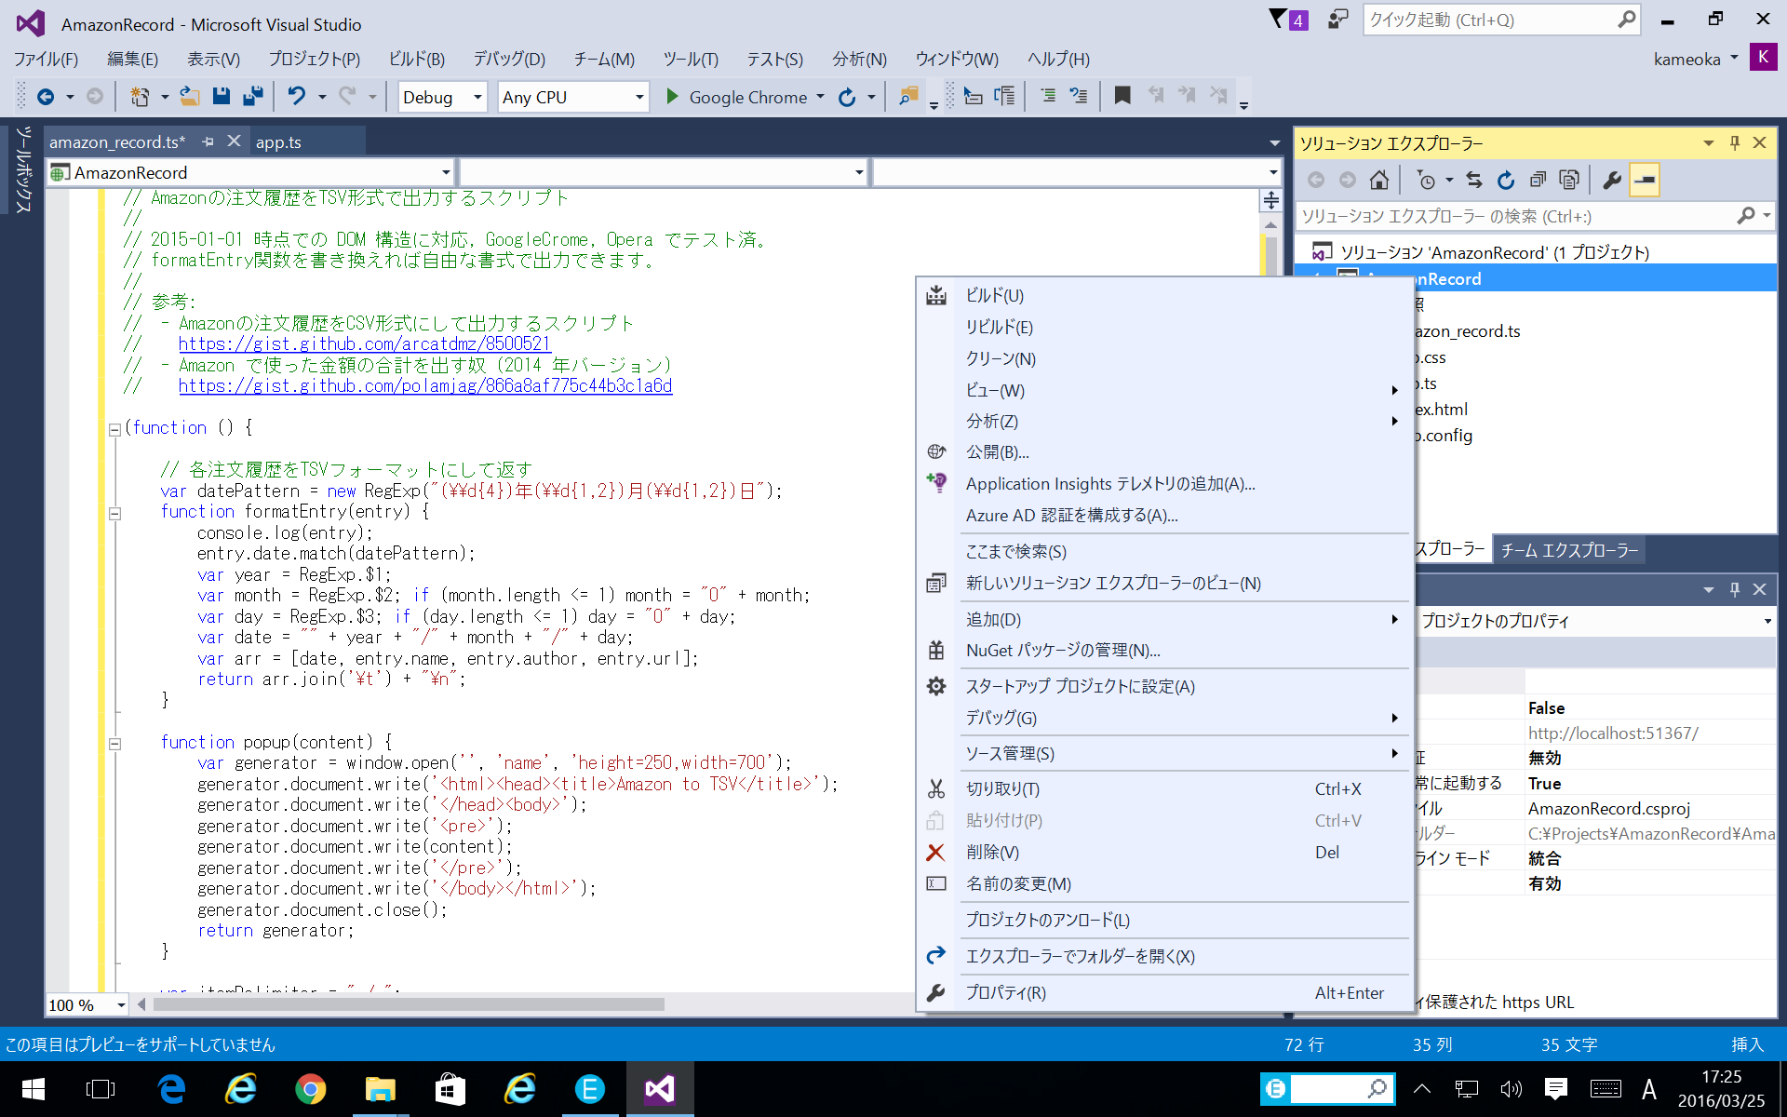Start debugging with Google Chrome play button
Screen dimensions: 1787x1117
[672, 97]
